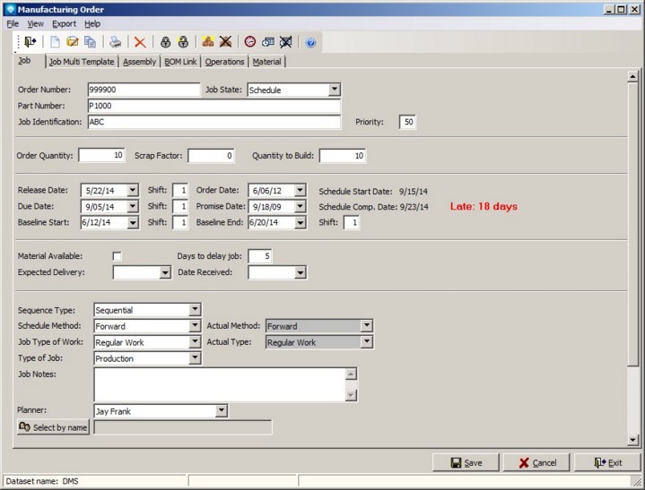The height and width of the screenshot is (490, 645).
Task: Check the Material Available checkbox
Action: pyautogui.click(x=117, y=256)
